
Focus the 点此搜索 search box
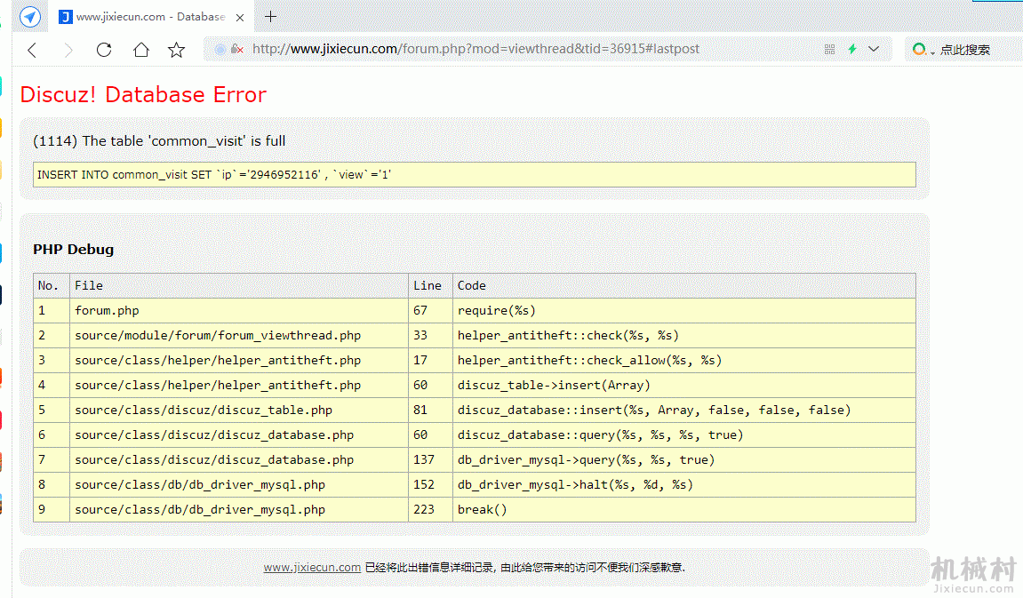pos(965,50)
